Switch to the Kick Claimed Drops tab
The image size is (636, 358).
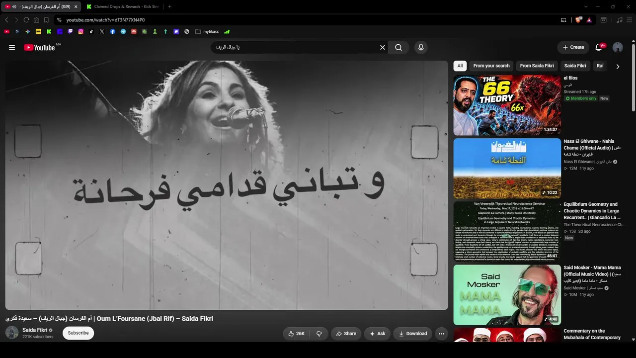point(122,6)
